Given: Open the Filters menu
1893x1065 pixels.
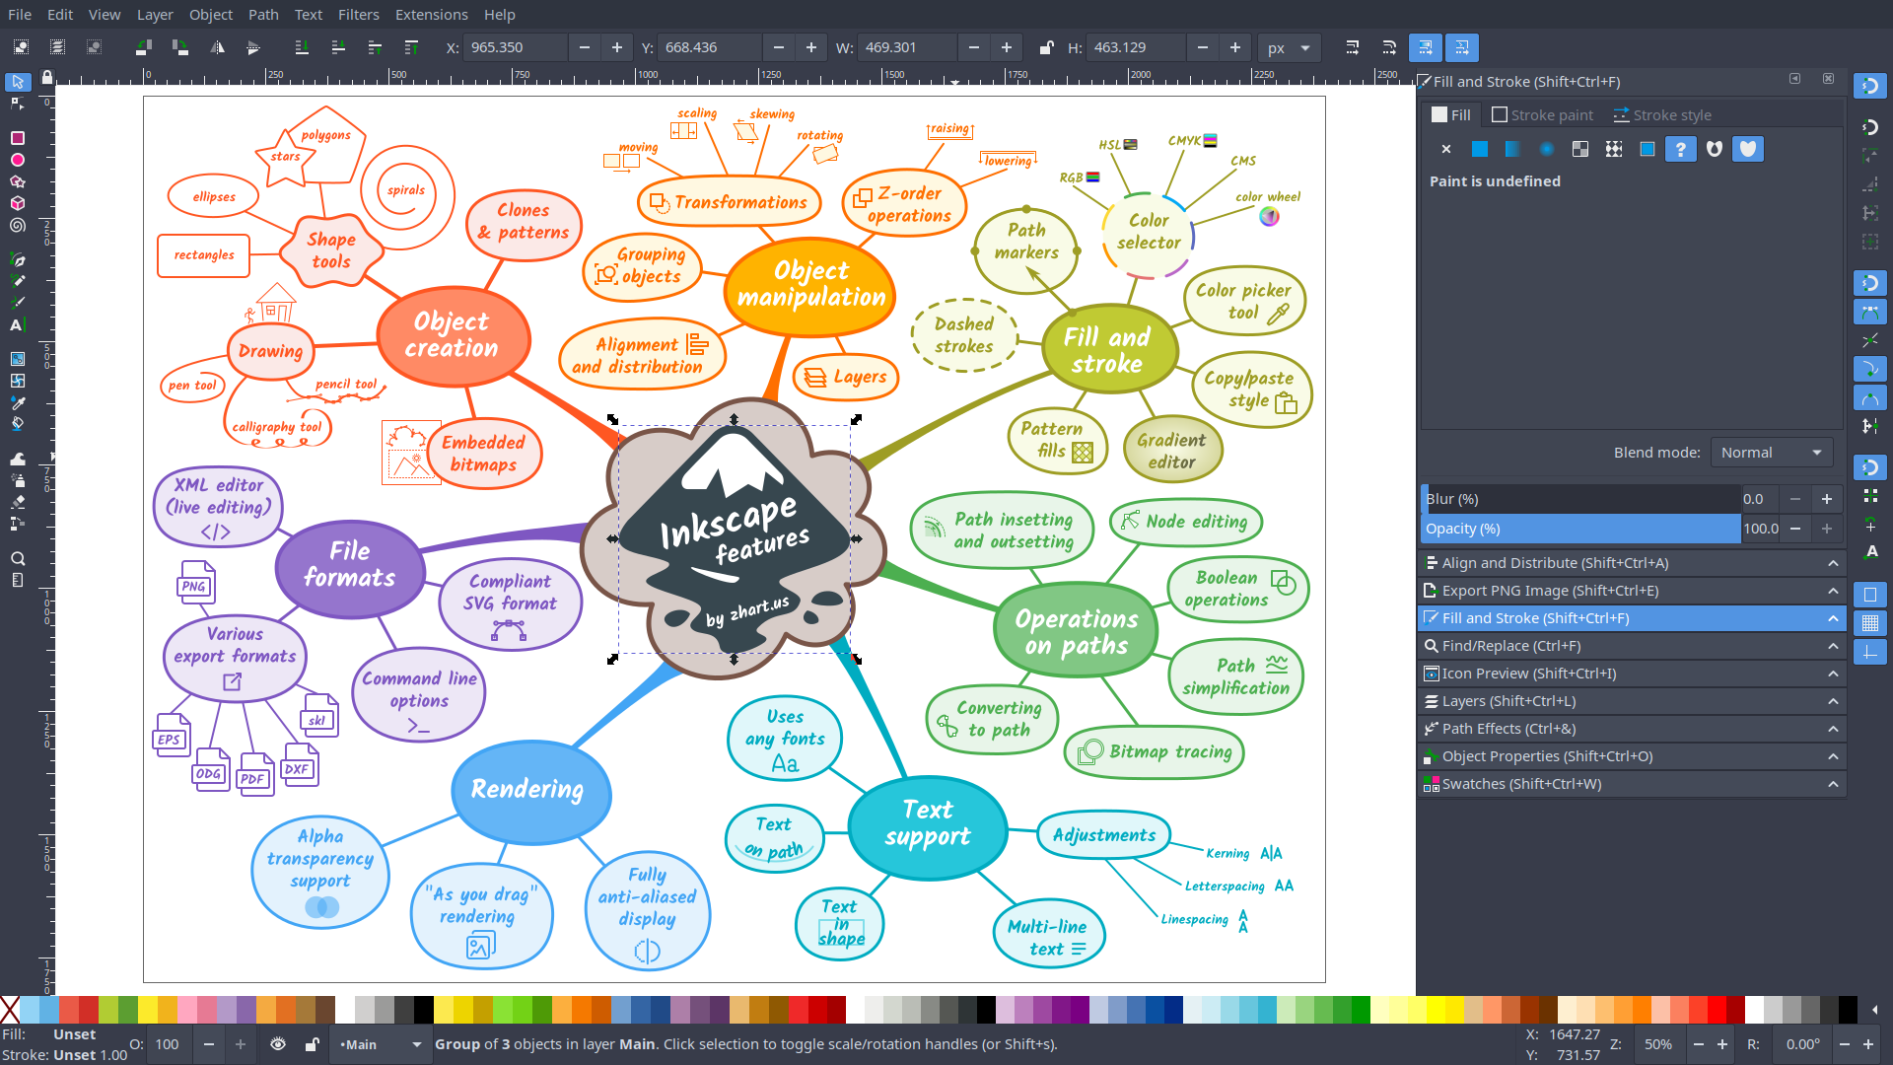Looking at the screenshot, I should point(358,15).
